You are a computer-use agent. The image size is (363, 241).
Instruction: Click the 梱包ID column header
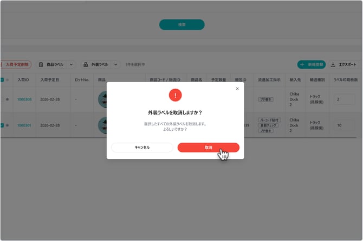[x=241, y=80]
